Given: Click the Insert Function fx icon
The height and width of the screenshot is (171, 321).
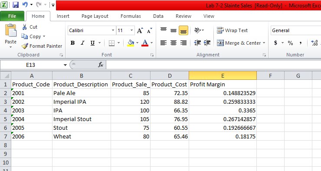Looking at the screenshot, I should (101, 65).
